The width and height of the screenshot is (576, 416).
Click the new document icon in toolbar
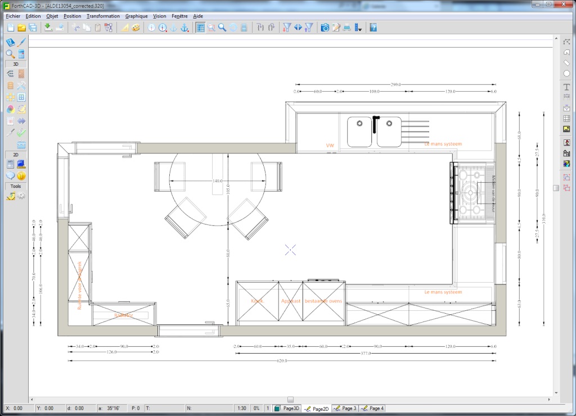tap(10, 28)
